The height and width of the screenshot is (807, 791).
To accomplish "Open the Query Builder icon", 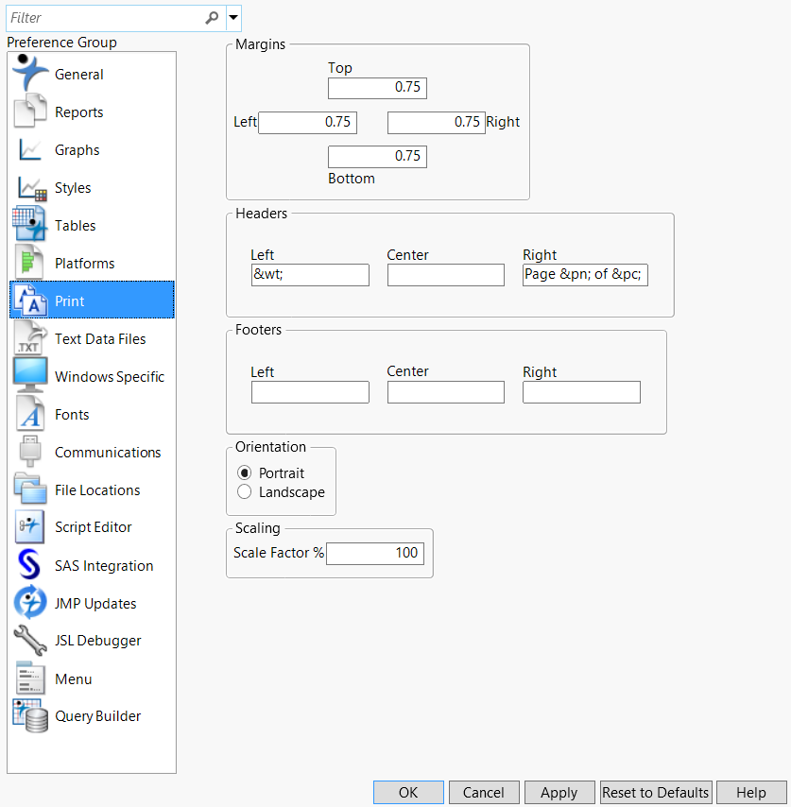I will click(30, 716).
